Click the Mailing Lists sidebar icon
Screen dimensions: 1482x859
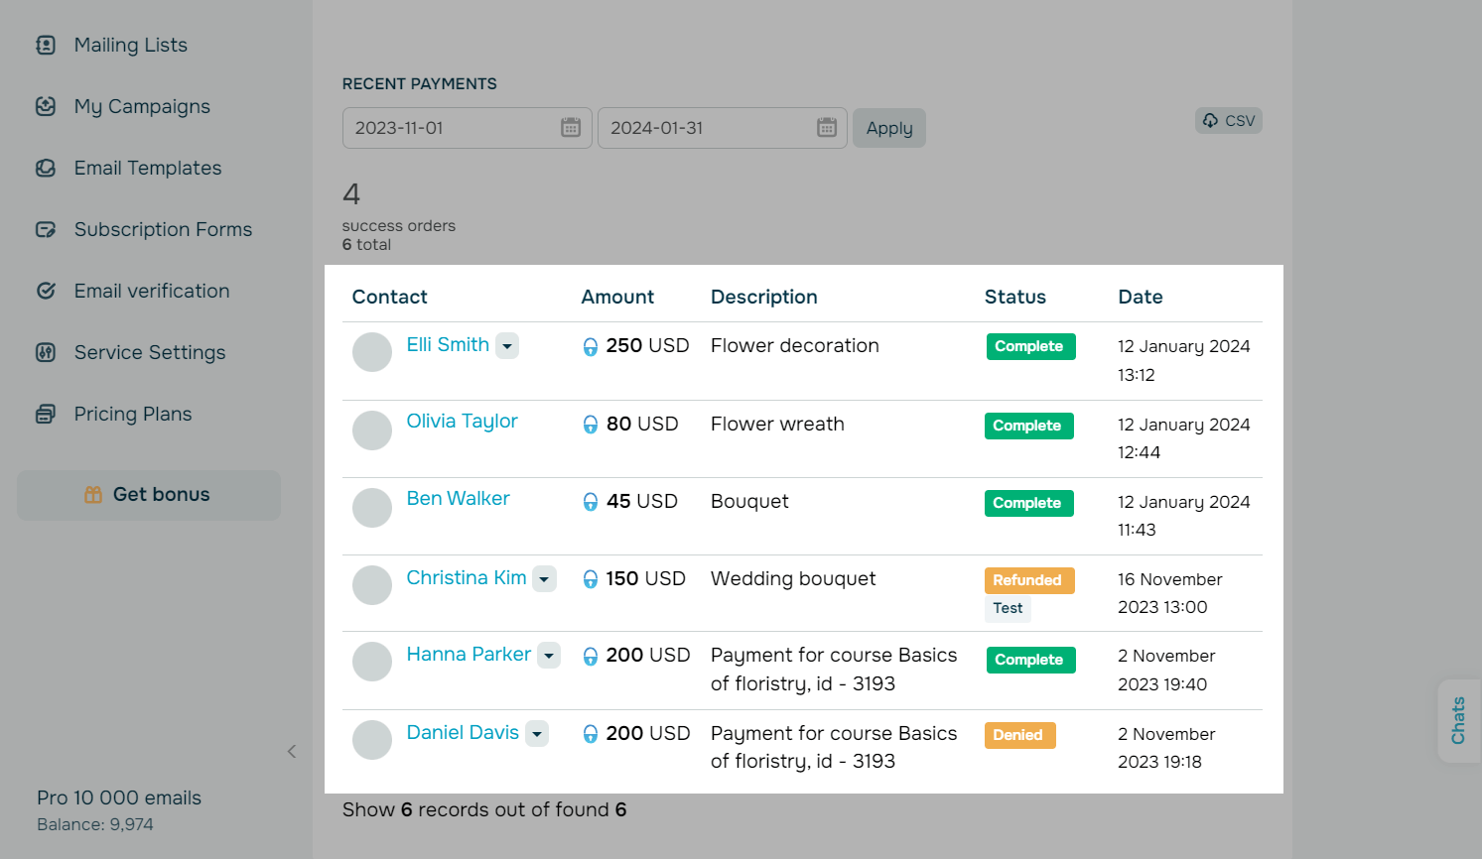tap(46, 45)
